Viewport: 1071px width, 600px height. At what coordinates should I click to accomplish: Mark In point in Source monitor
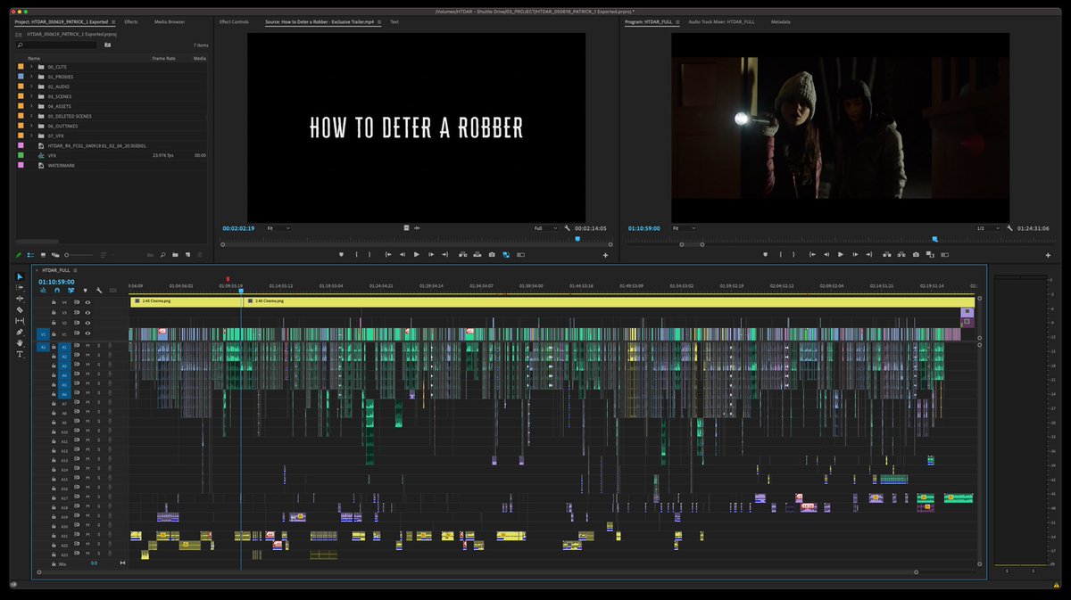pos(356,254)
